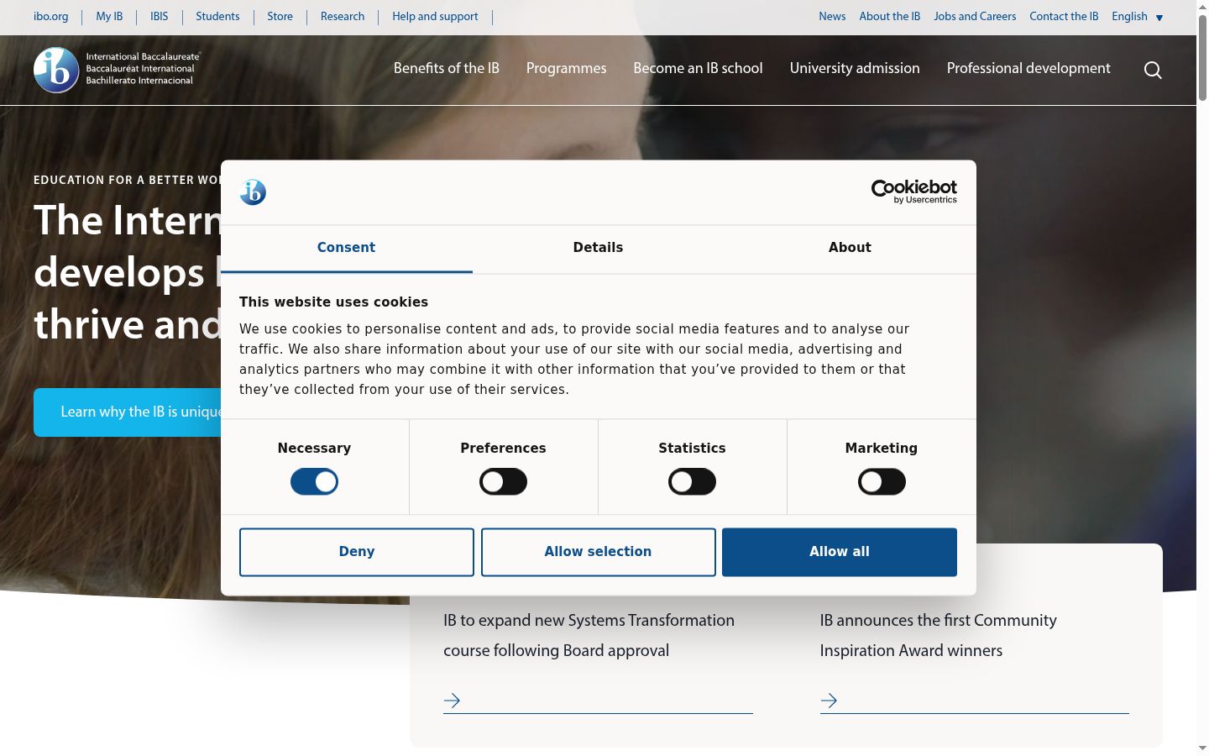Expand the English language dropdown
The image size is (1209, 756).
[1138, 17]
